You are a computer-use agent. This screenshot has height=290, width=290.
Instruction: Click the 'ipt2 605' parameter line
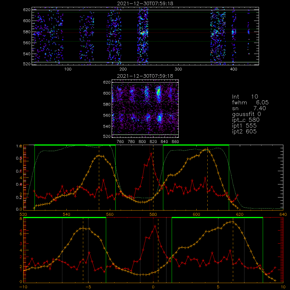(x=244, y=131)
